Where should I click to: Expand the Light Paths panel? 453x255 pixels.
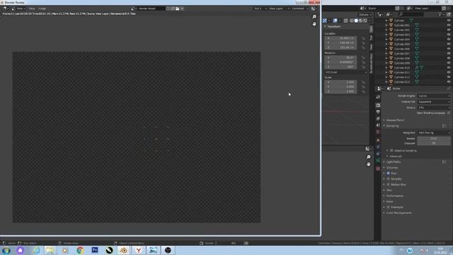click(394, 162)
